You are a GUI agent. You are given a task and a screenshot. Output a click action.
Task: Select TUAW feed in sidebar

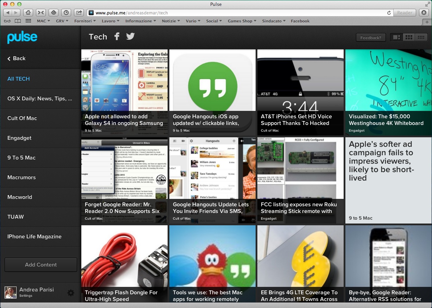(x=40, y=217)
